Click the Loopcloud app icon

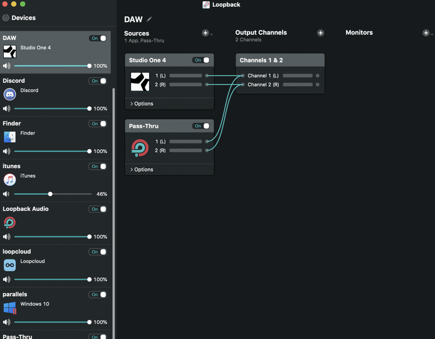pos(10,265)
